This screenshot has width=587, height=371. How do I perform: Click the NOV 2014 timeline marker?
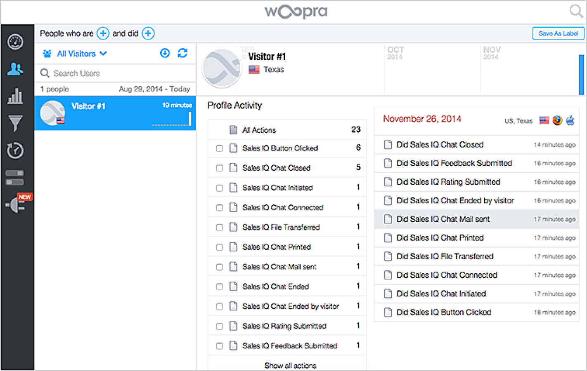(x=492, y=53)
